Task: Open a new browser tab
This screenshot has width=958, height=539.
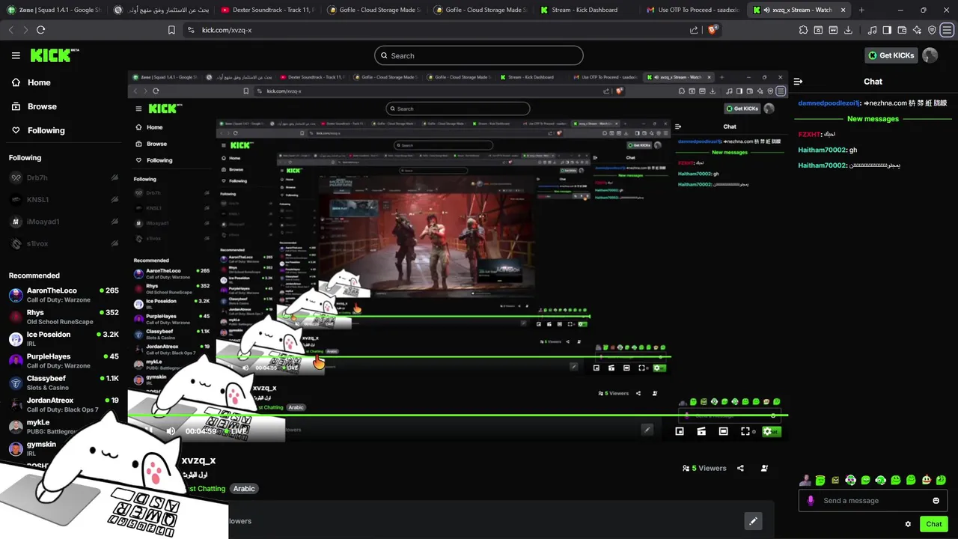Action: (861, 10)
